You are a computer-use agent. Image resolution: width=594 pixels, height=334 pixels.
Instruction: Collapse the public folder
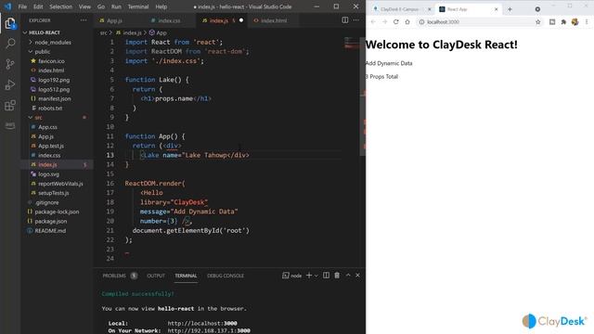click(31, 52)
